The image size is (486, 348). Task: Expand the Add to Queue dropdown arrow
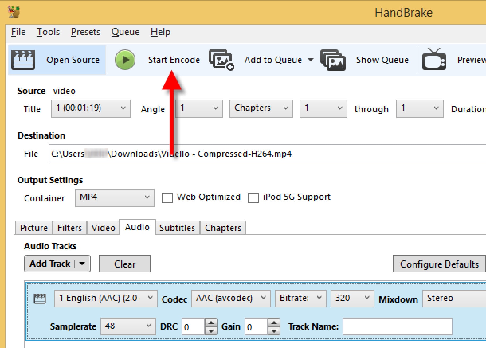point(310,60)
